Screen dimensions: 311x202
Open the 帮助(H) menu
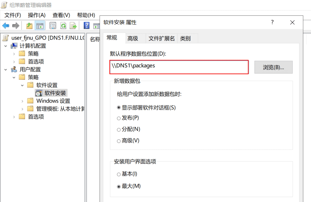[x=86, y=15]
